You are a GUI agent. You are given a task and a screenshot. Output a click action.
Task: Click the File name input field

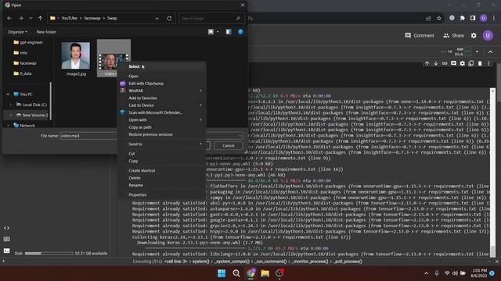pyautogui.click(x=88, y=136)
